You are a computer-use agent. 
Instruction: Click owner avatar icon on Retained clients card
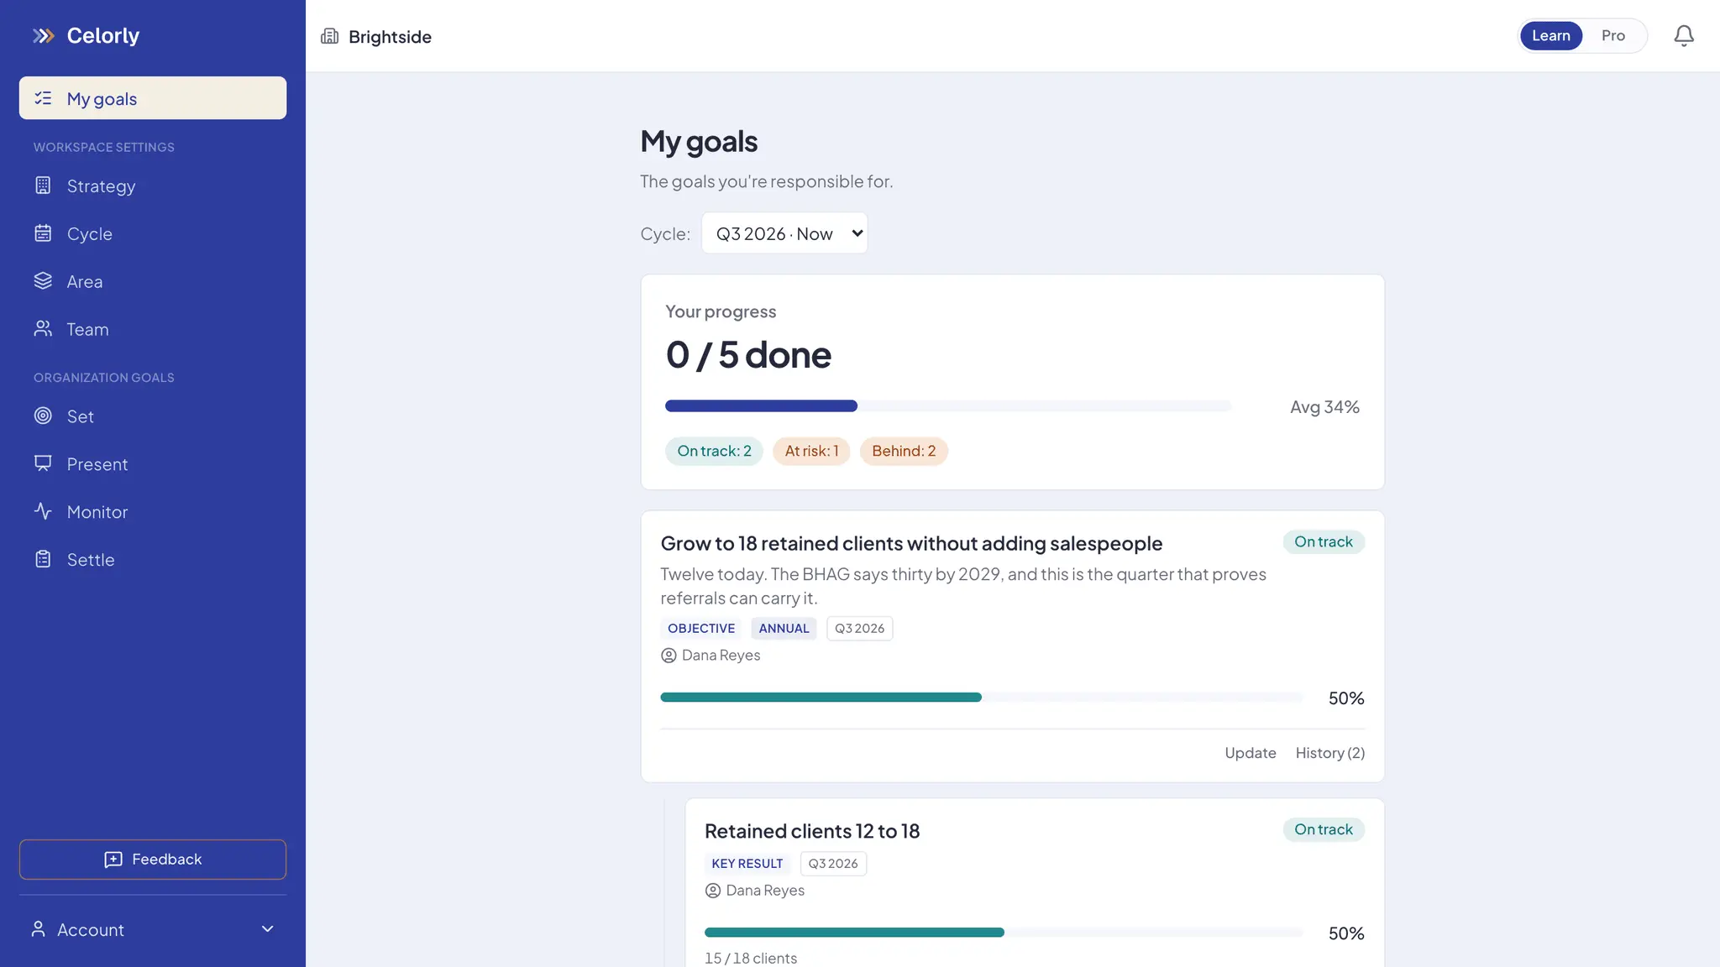click(713, 891)
